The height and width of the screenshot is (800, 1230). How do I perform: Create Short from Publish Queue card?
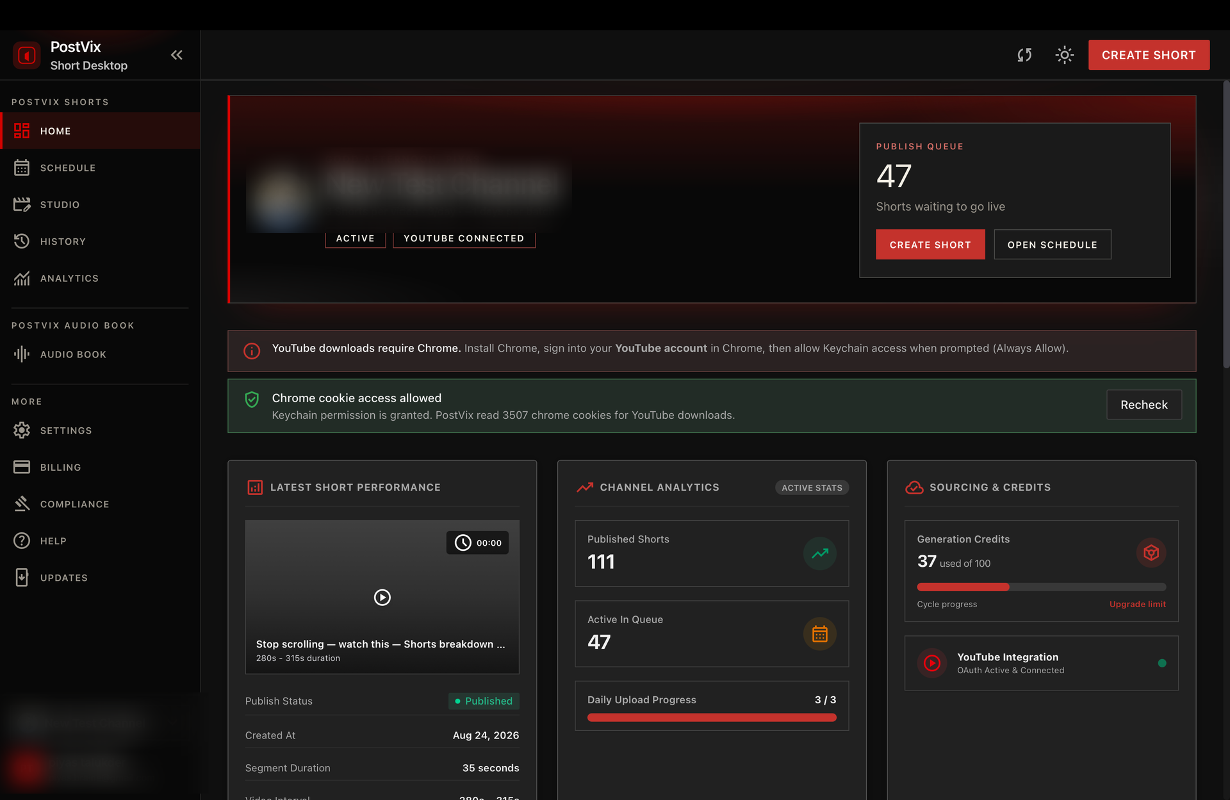tap(930, 245)
